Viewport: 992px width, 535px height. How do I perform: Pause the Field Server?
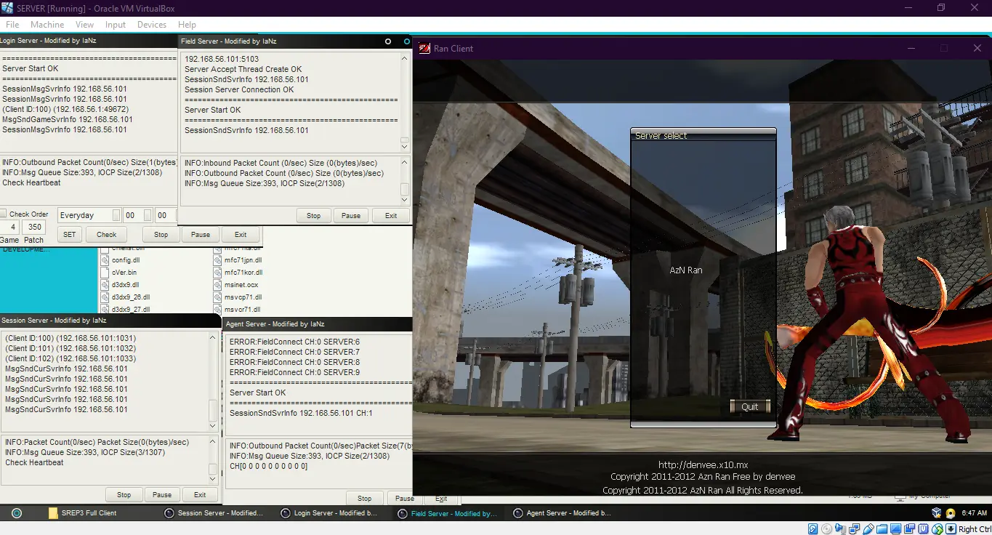(351, 216)
